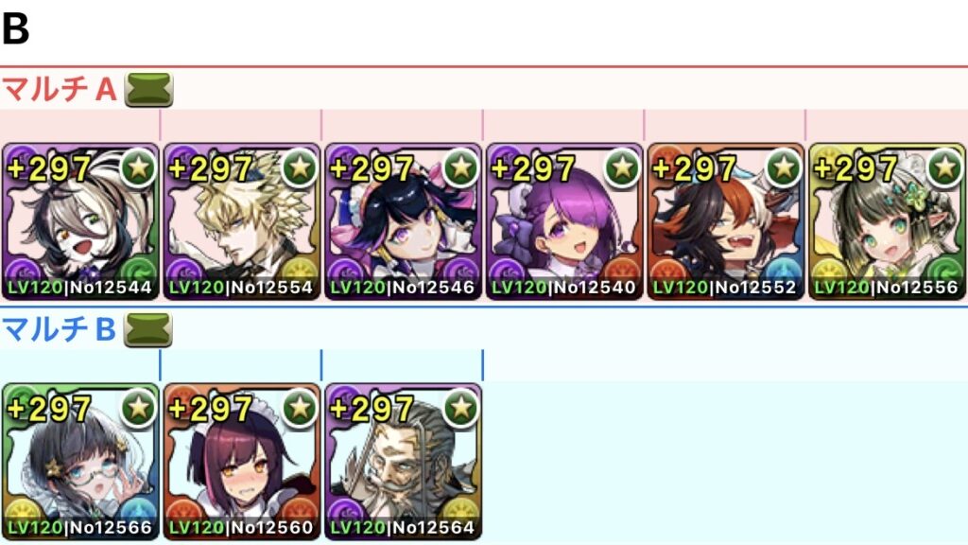
Task: Open monster card No12546
Action: click(x=403, y=221)
